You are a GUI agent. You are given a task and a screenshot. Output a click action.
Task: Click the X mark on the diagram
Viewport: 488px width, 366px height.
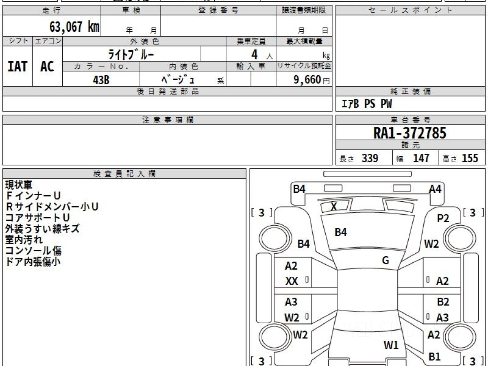(334, 207)
